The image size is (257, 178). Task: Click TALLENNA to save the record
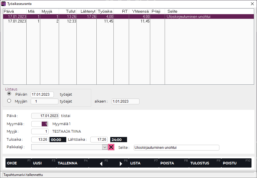pyautogui.click(x=68, y=163)
